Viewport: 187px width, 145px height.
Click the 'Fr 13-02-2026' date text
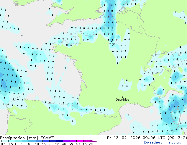124,138
